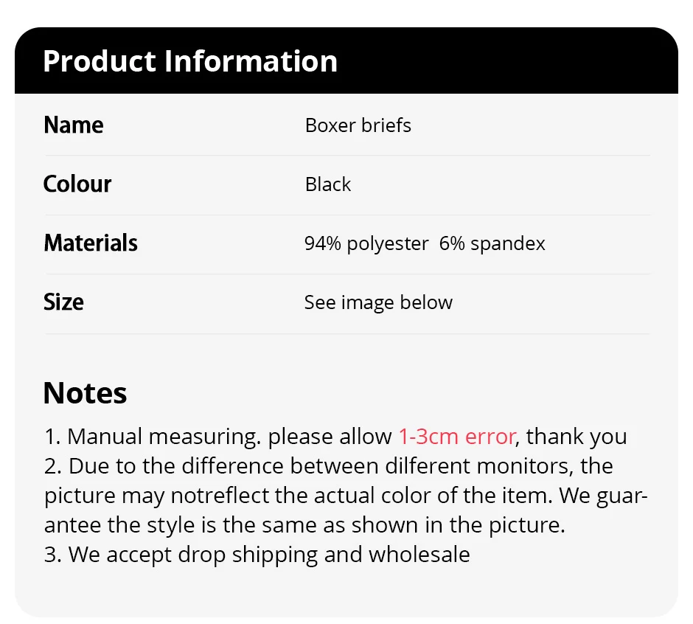Viewport: 693px width, 624px height.
Task: Click the 94% polyester text
Action: tap(366, 243)
